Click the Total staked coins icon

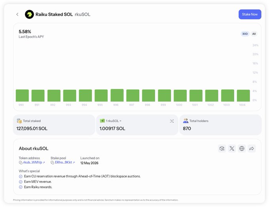(19, 121)
